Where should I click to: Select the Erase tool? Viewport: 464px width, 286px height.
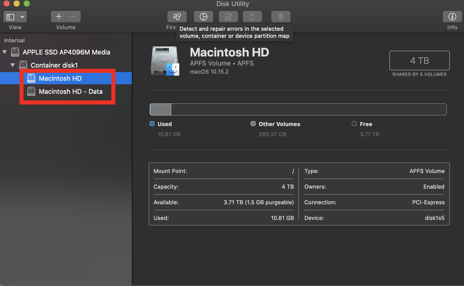pos(228,16)
